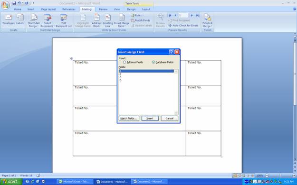The height and width of the screenshot is (185, 297).
Task: Click the Cancel button in the Insert Merge Field dialog
Action: click(x=170, y=119)
